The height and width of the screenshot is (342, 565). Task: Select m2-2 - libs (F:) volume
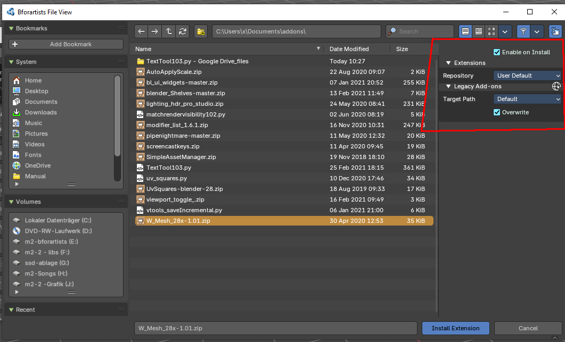point(47,252)
